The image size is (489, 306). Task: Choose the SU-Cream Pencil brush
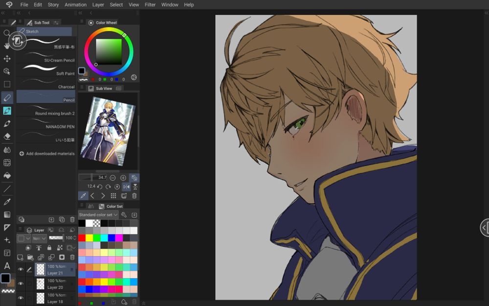point(46,57)
